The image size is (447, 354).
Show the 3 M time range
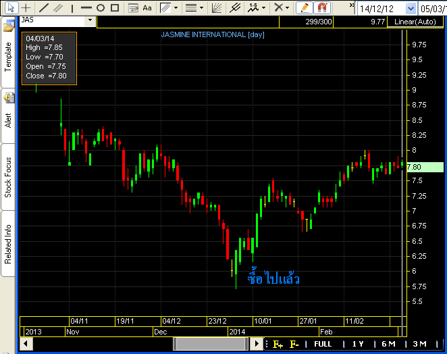pos(419,344)
